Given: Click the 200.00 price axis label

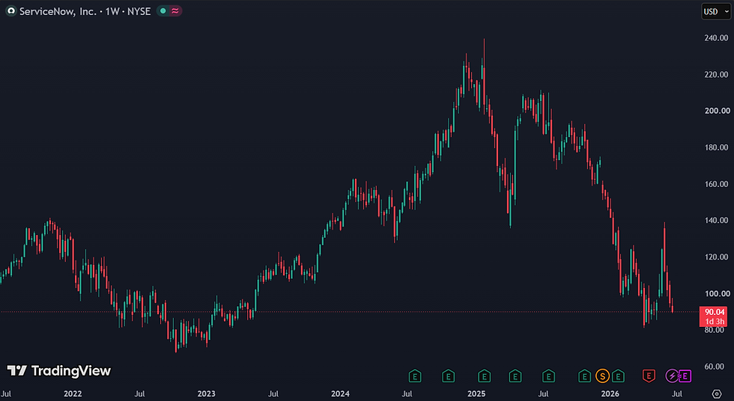Looking at the screenshot, I should pos(716,111).
